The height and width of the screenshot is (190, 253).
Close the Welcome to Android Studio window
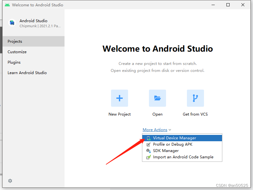coord(243,5)
